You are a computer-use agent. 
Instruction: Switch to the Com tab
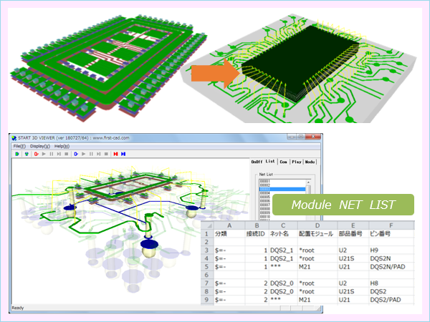[282, 162]
